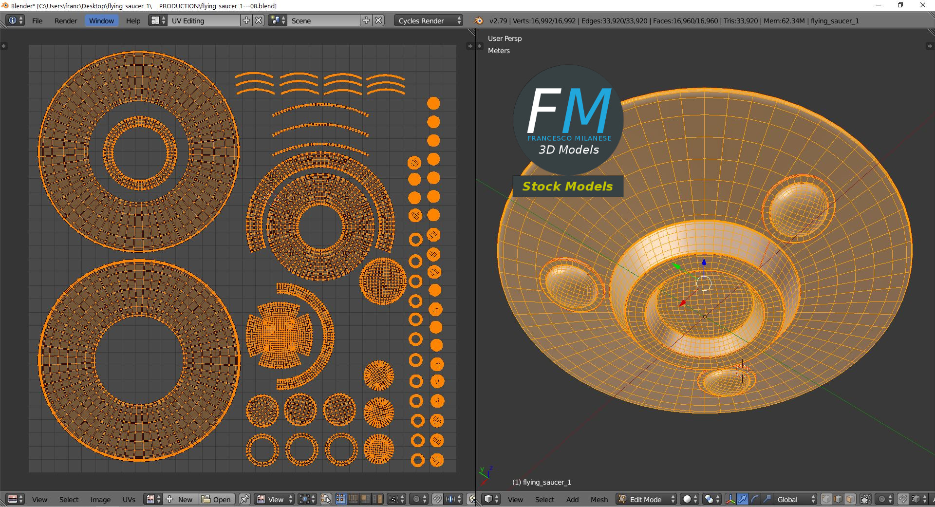Select UV edge selection mode
Image resolution: width=935 pixels, height=507 pixels.
pos(353,499)
